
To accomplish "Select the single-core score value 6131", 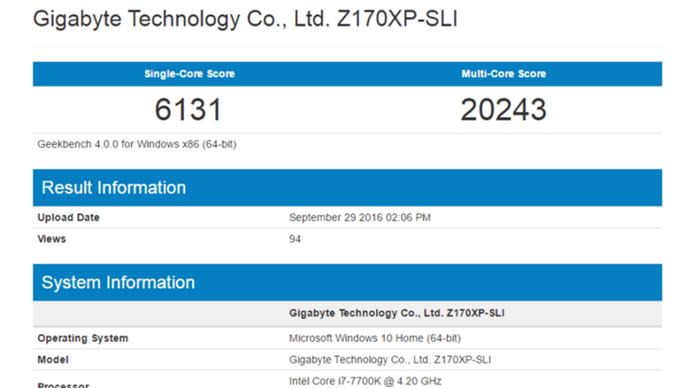I will click(188, 110).
